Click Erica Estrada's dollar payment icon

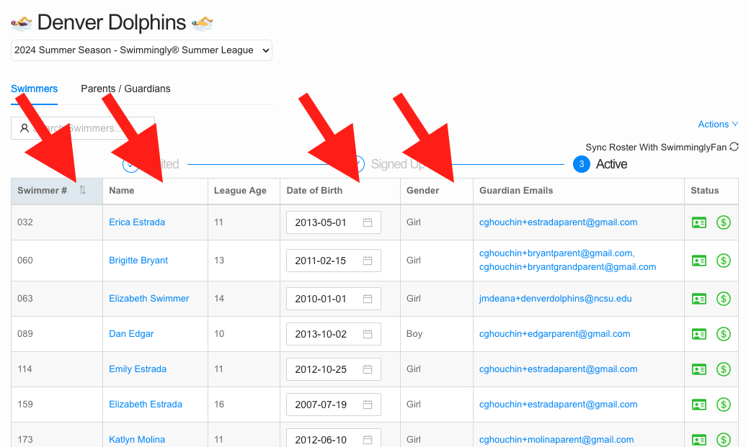pos(723,222)
